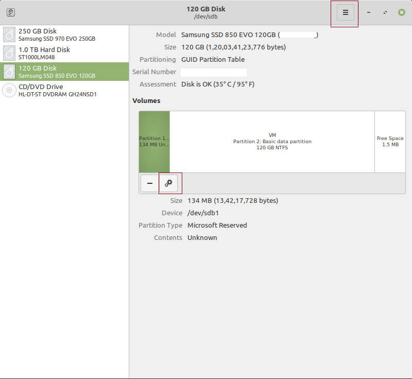Select the Free Space 1.5 MB block
Image resolution: width=412 pixels, height=379 pixels.
click(390, 142)
